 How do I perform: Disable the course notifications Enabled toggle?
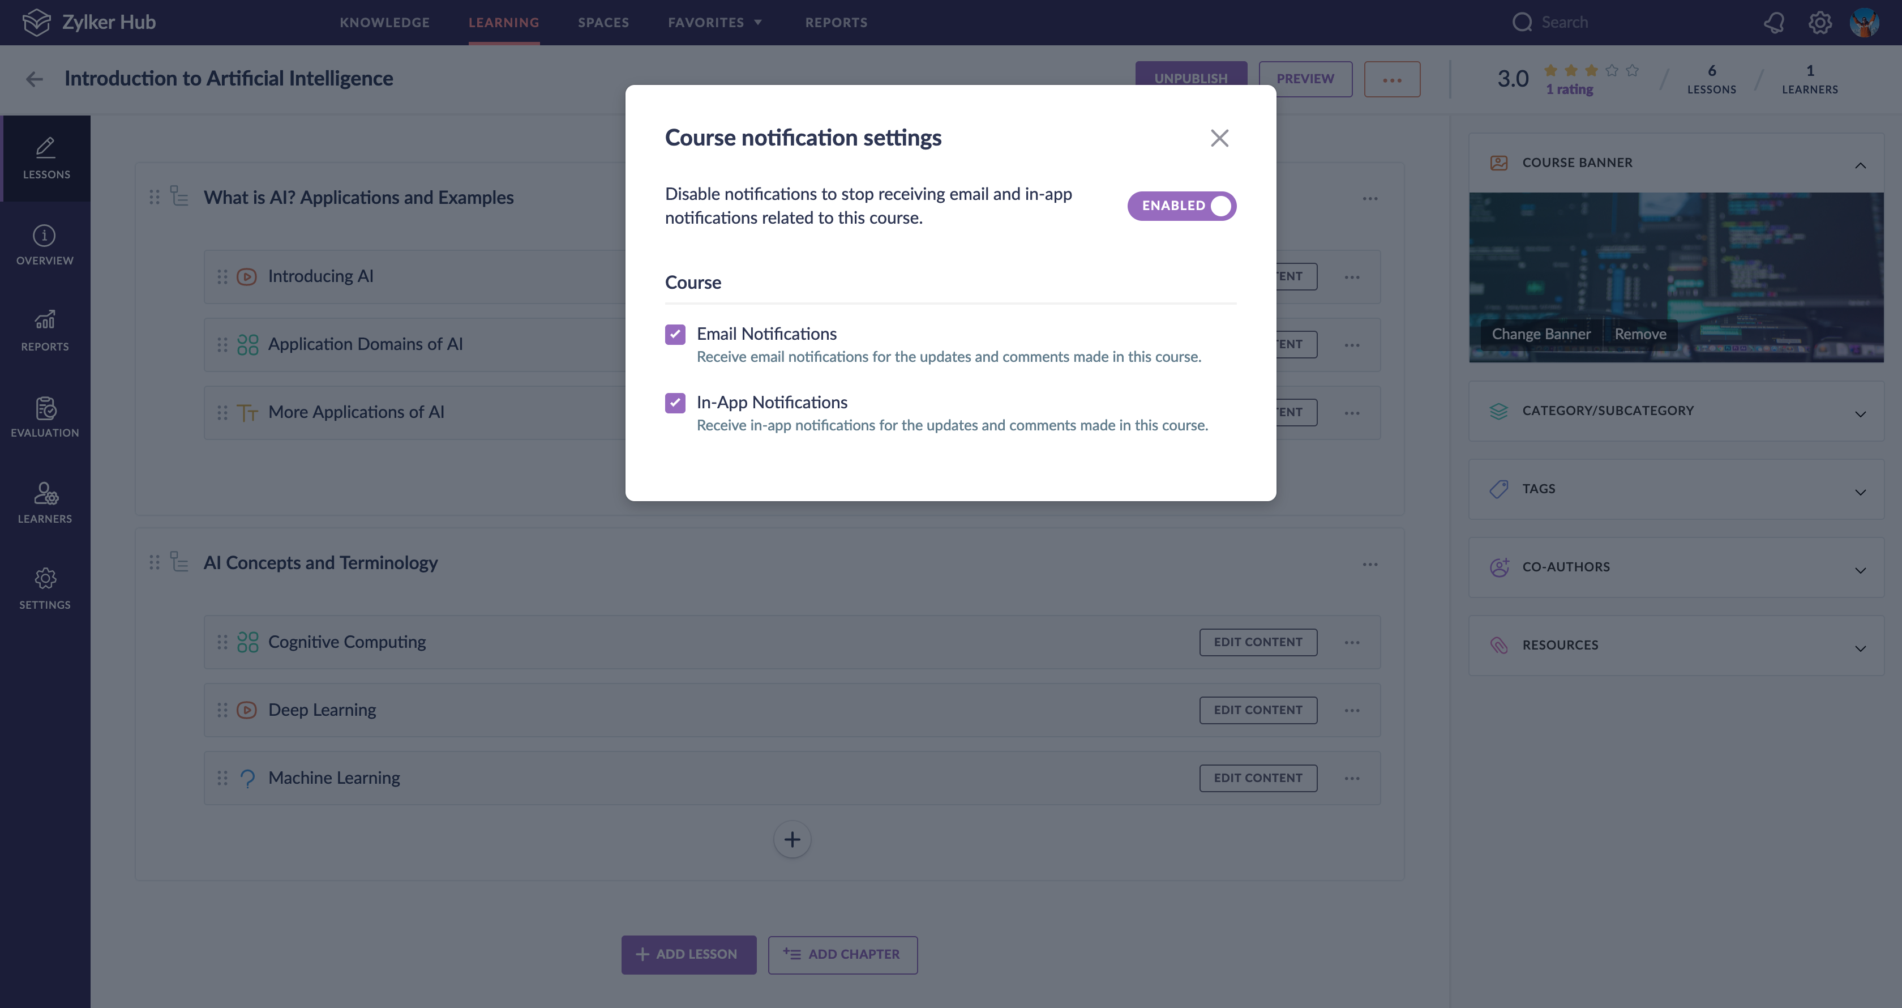[1181, 206]
